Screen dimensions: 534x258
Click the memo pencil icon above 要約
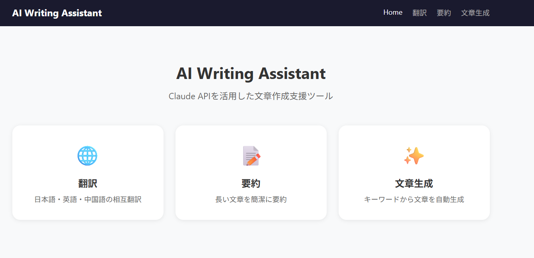251,156
